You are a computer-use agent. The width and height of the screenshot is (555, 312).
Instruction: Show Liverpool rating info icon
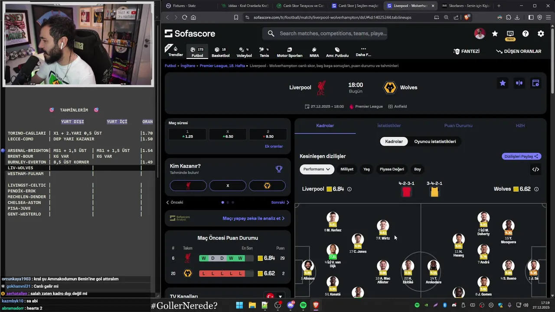click(349, 189)
